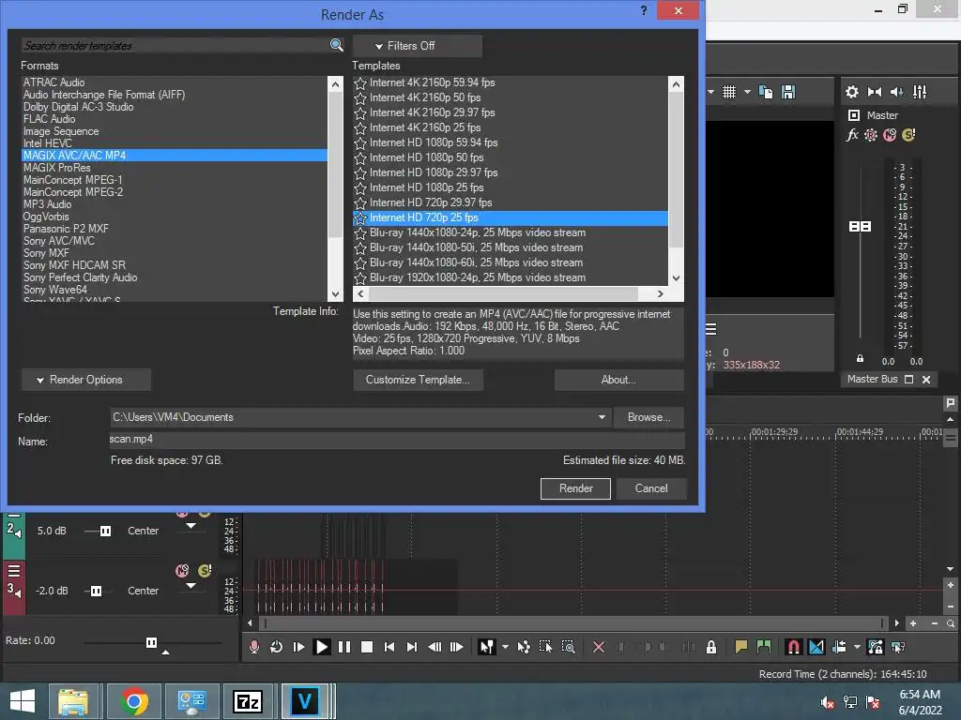Solo the Master bus
961x720 pixels.
point(908,135)
